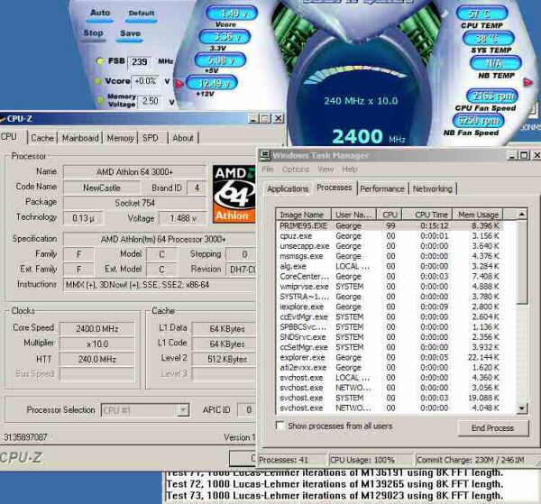
Task: Select the wmiprvse.exe process row
Action: (x=390, y=287)
